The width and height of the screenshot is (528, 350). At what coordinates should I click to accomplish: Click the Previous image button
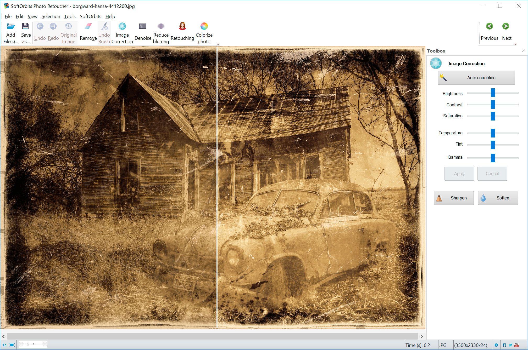[x=489, y=27]
